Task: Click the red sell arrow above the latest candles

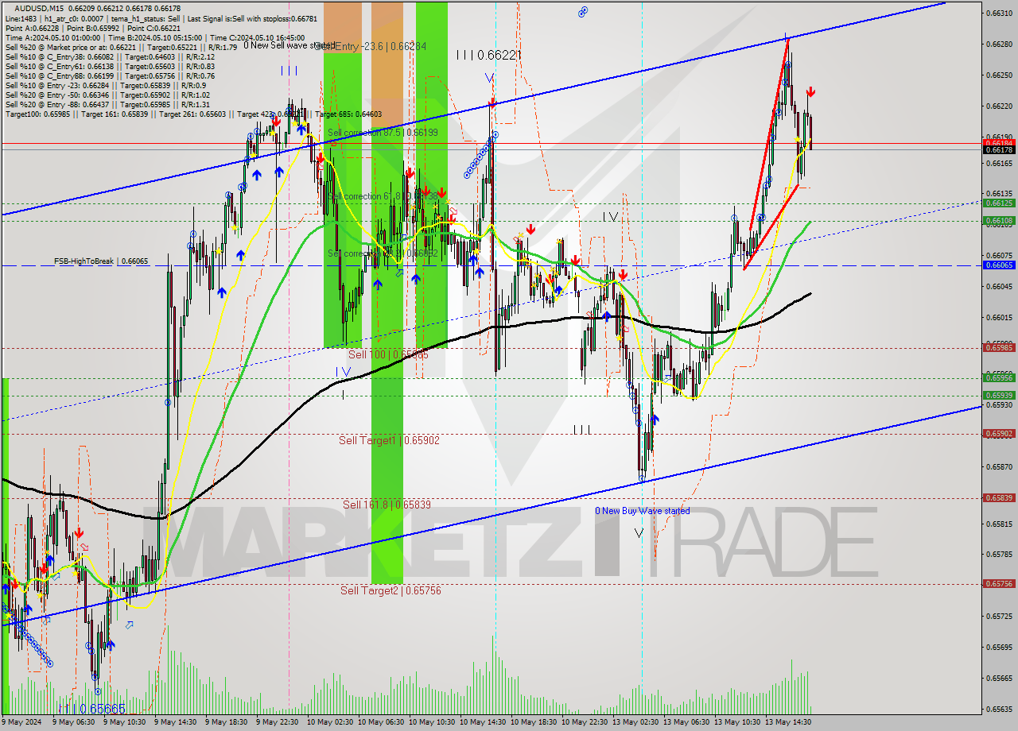Action: coord(810,92)
